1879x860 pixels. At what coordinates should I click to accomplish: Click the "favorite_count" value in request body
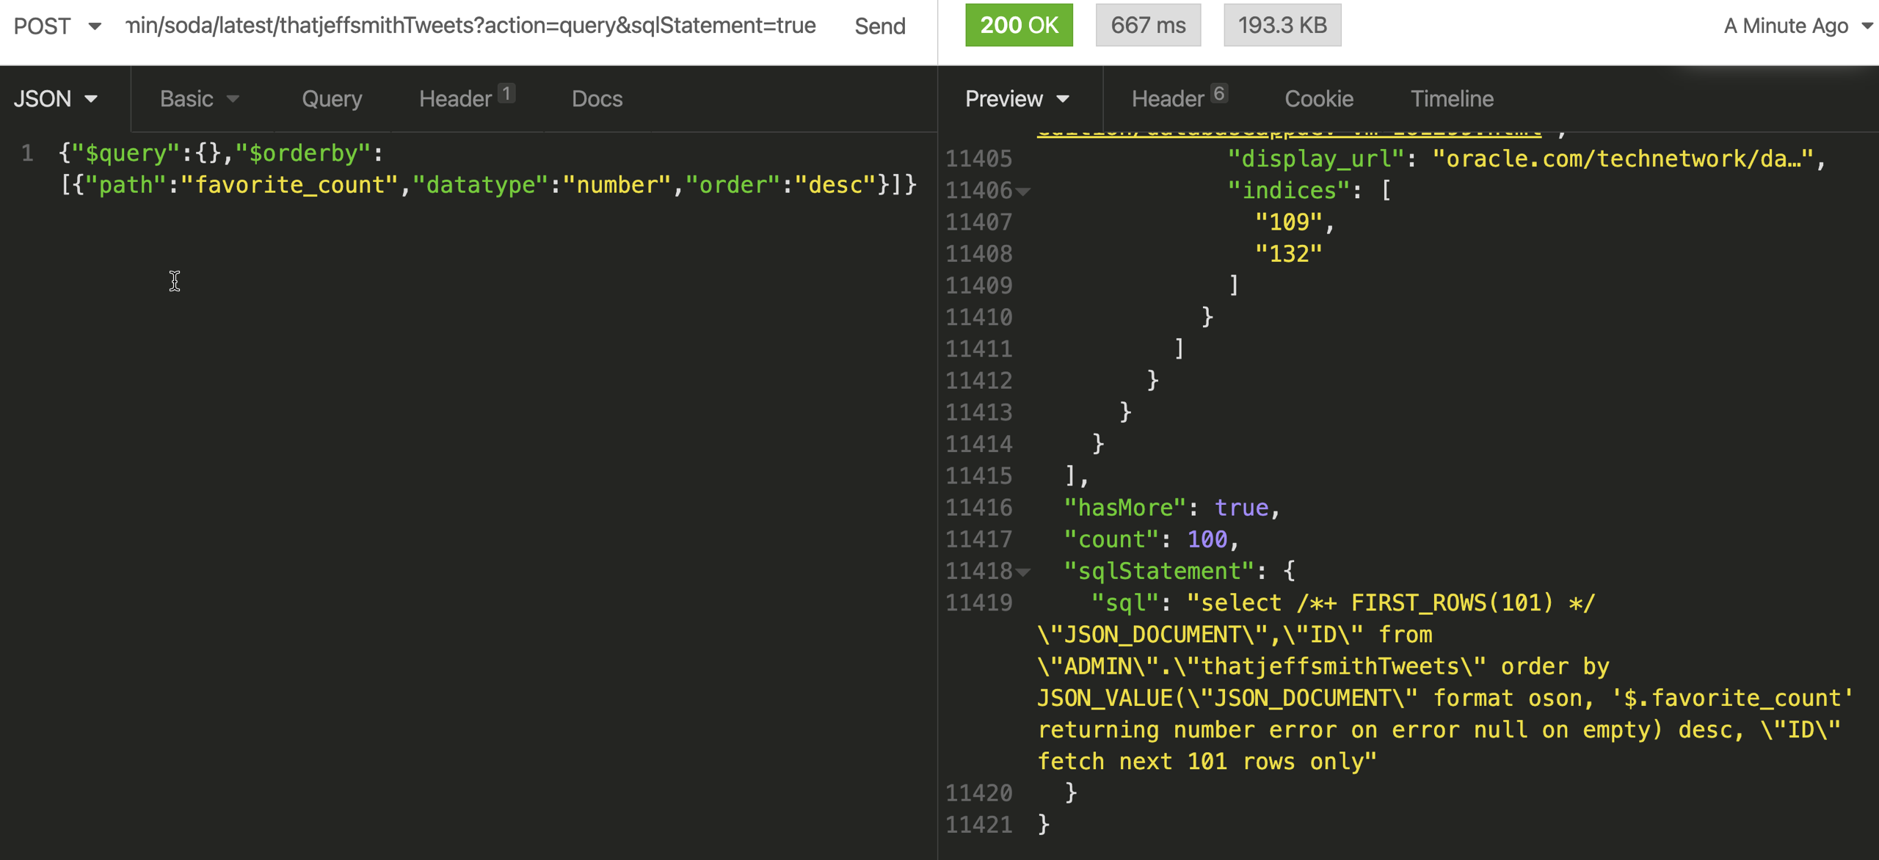289,185
